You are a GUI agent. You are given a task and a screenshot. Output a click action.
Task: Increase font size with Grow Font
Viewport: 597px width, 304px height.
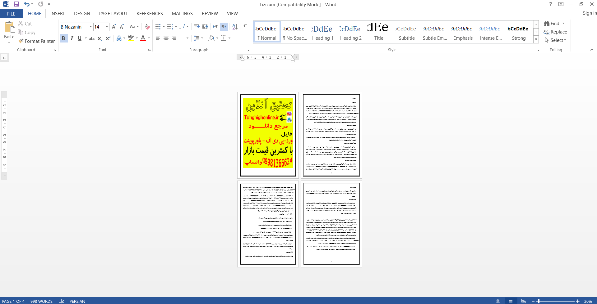click(x=114, y=27)
